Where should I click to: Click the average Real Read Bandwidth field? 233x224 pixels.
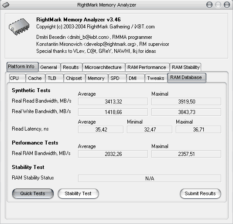pos(113,102)
